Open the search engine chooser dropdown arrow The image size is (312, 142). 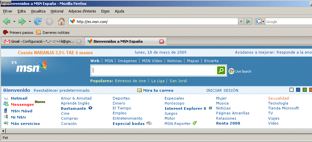point(263,22)
